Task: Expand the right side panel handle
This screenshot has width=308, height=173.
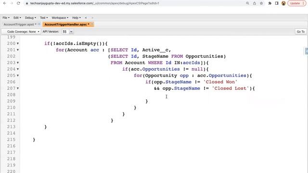Action: 307,51
